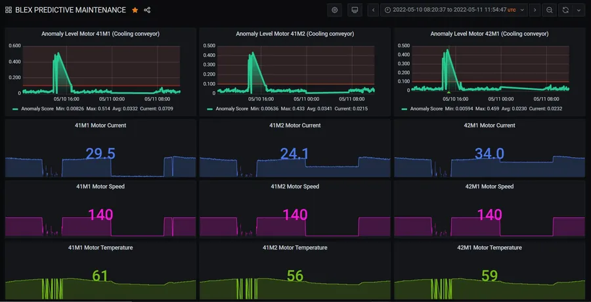Open dashboard settings gear
Viewport: 591px width, 302px height.
334,11
